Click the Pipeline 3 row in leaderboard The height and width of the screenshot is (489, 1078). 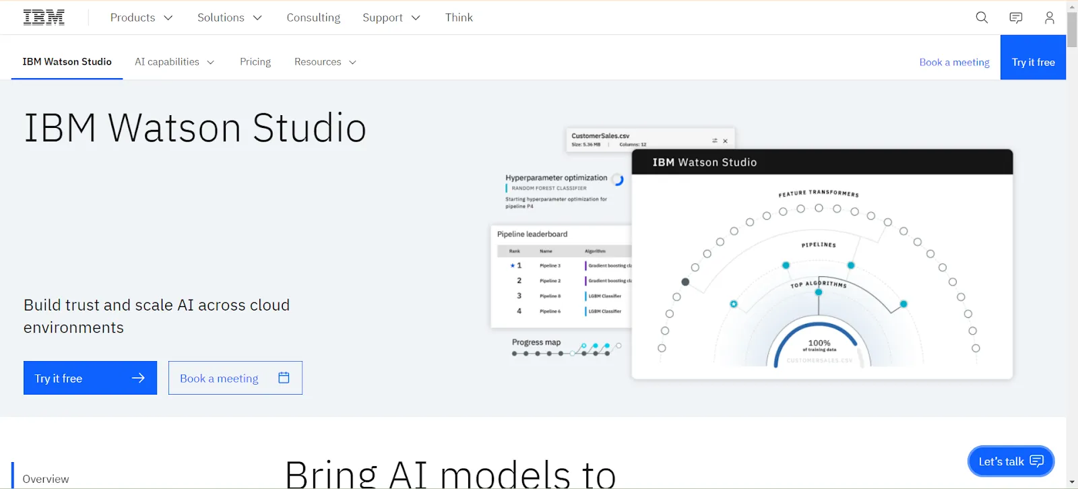[565, 265]
